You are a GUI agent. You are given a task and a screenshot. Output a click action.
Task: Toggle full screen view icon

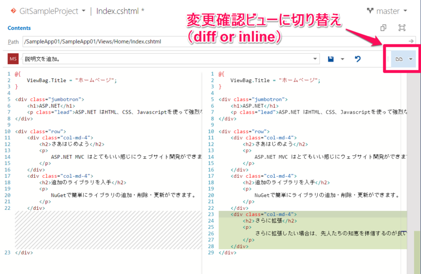402,28
